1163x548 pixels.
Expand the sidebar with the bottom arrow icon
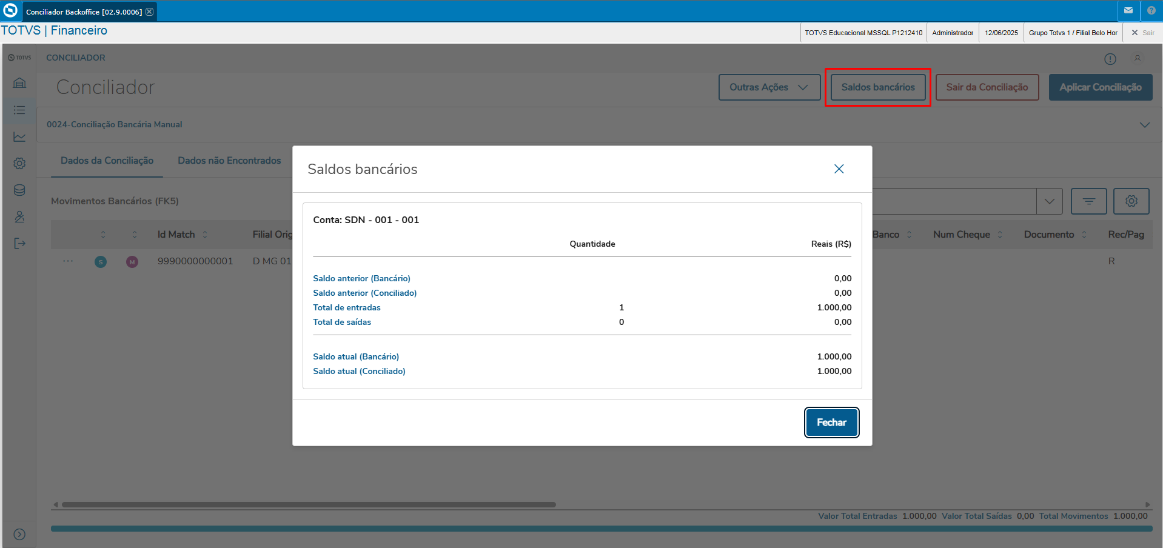[x=19, y=534]
